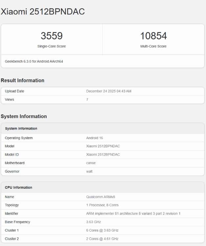Click the Cluster 2 value 2 Cores @ 4.61 GHz
The width and height of the screenshot is (206, 246).
coord(102,239)
